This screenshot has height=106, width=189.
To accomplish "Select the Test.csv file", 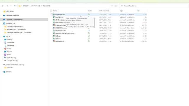I will [x=58, y=39].
